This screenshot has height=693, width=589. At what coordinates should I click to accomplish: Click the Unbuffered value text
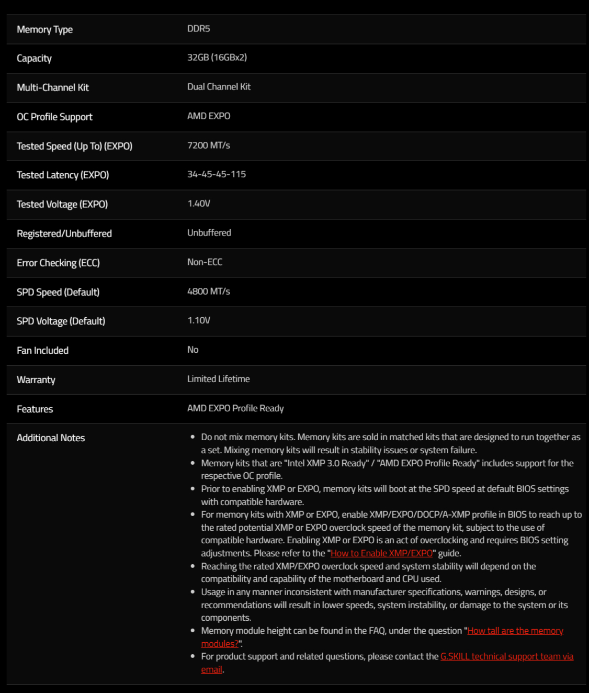[x=209, y=233]
